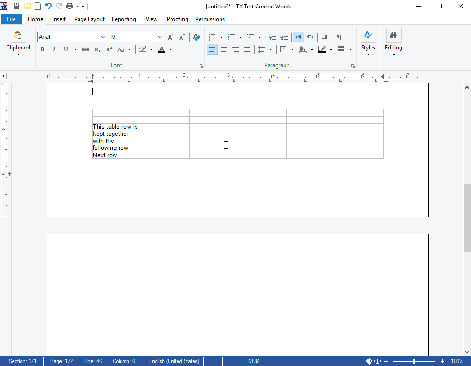
Task: Toggle the bulleted list icon
Action: 212,37
